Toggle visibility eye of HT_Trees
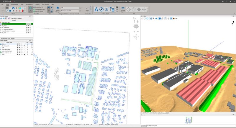The height and width of the screenshot is (128, 236). 28,33
